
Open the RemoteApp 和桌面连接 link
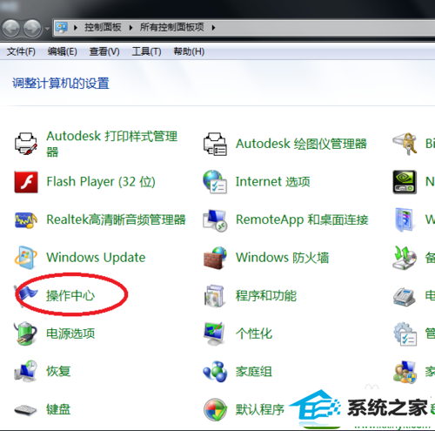click(x=302, y=219)
